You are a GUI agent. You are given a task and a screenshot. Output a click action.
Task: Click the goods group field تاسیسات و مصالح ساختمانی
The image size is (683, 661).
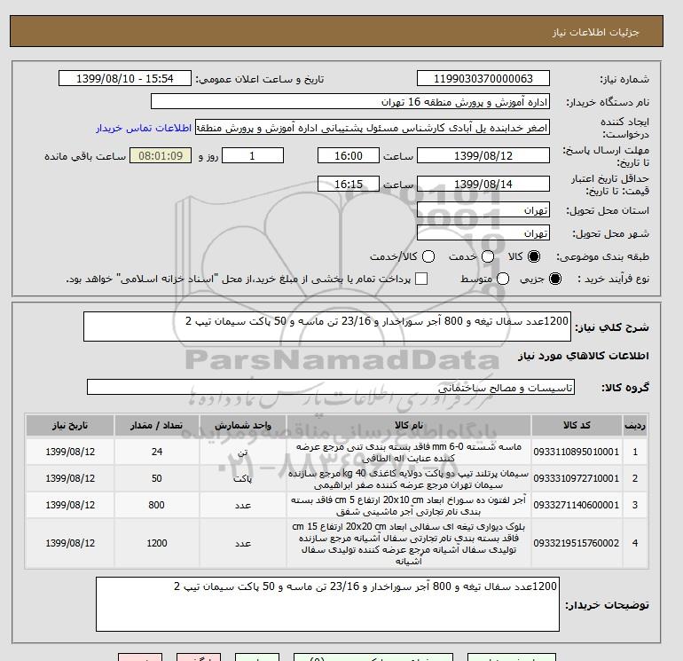(331, 387)
